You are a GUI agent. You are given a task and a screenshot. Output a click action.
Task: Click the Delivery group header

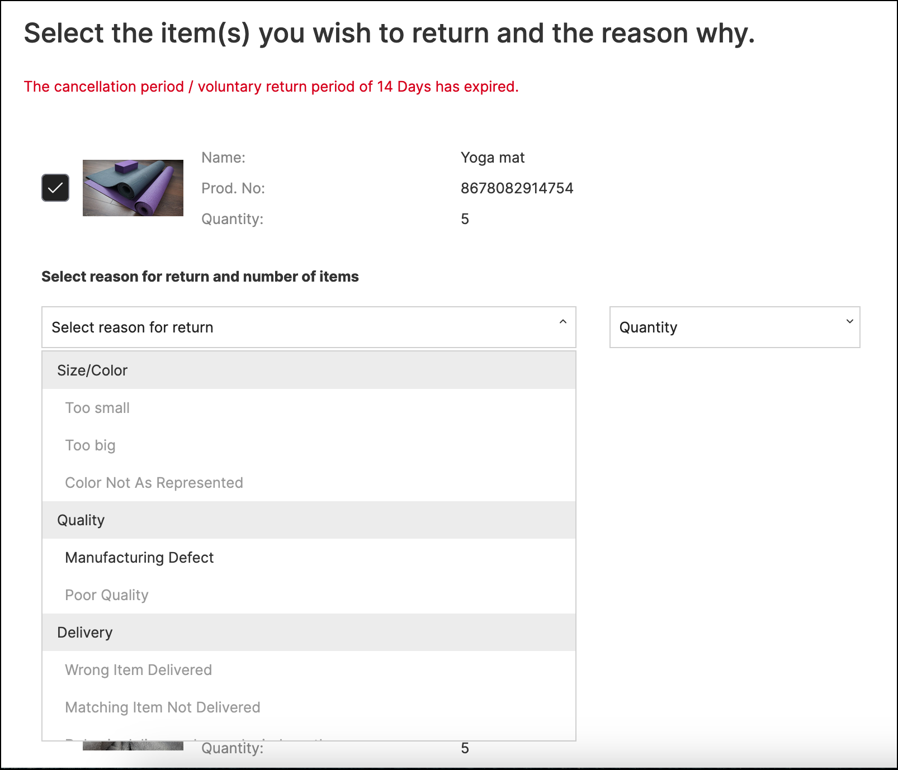[85, 633]
